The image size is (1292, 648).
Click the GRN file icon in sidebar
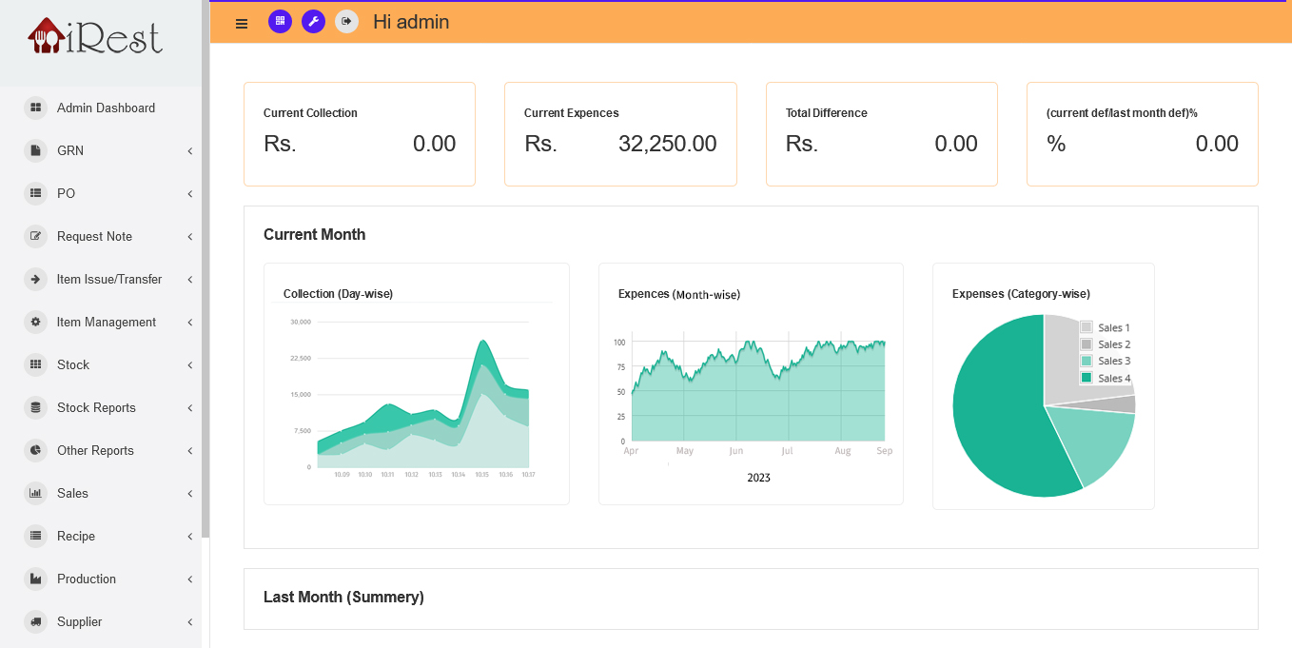(x=36, y=150)
